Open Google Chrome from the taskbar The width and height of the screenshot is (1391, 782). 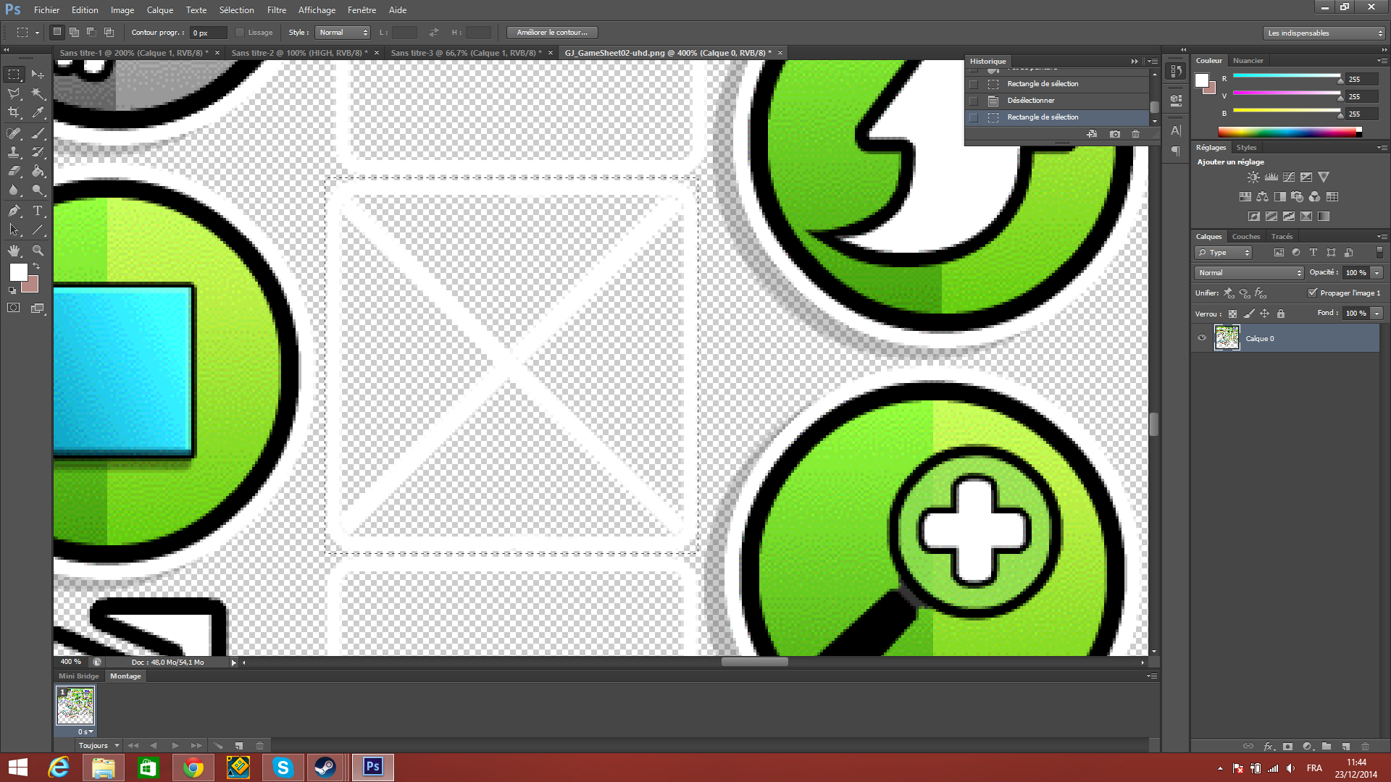[x=193, y=768]
